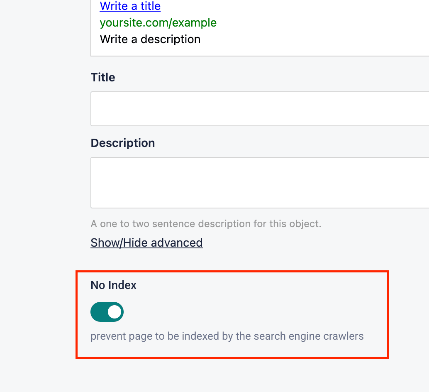Click the Description field label
429x392 pixels.
point(122,143)
